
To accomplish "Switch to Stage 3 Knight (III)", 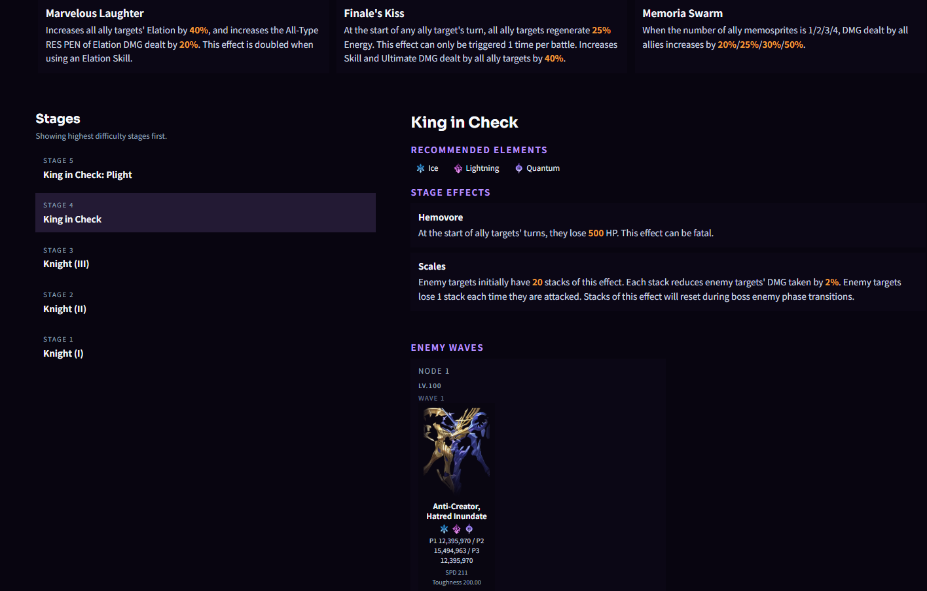I will coord(206,257).
